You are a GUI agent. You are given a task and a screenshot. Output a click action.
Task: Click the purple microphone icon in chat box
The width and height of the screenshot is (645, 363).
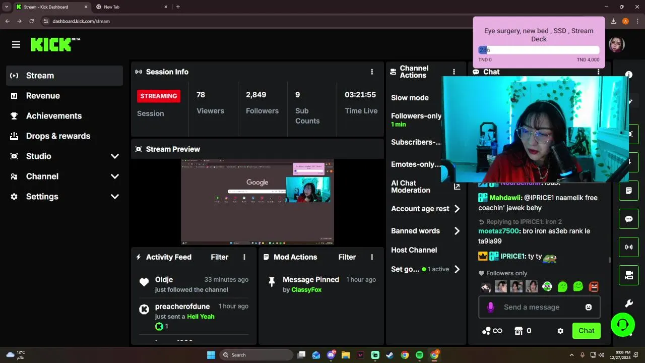[491, 307]
